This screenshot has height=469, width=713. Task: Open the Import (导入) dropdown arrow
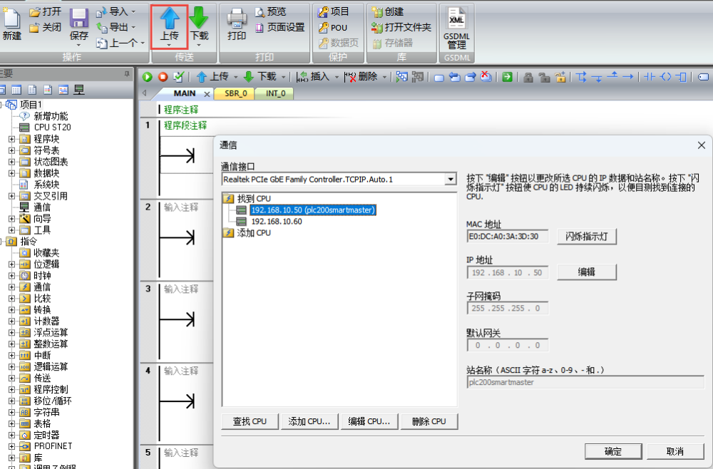pos(133,11)
